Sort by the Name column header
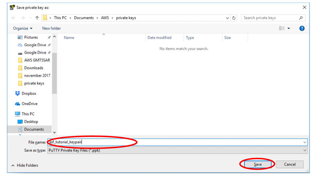314x180 pixels. click(x=69, y=38)
